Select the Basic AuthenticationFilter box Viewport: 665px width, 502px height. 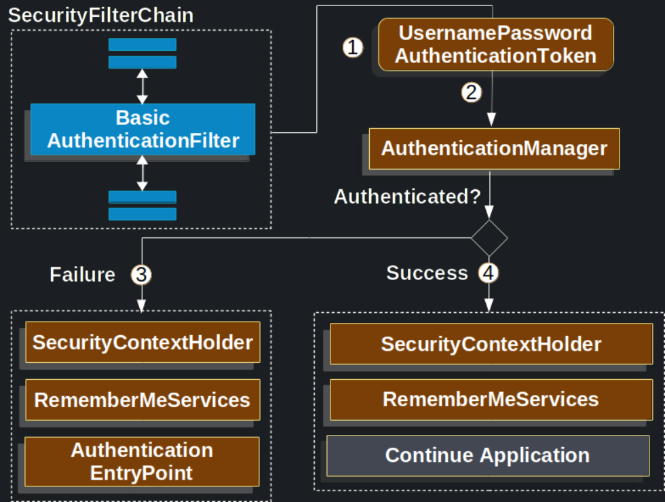click(142, 129)
